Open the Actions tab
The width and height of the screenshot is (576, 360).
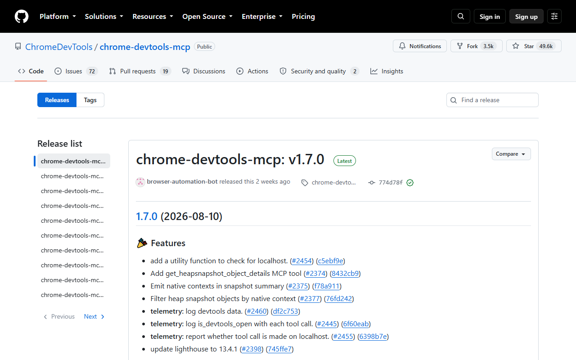pyautogui.click(x=252, y=71)
